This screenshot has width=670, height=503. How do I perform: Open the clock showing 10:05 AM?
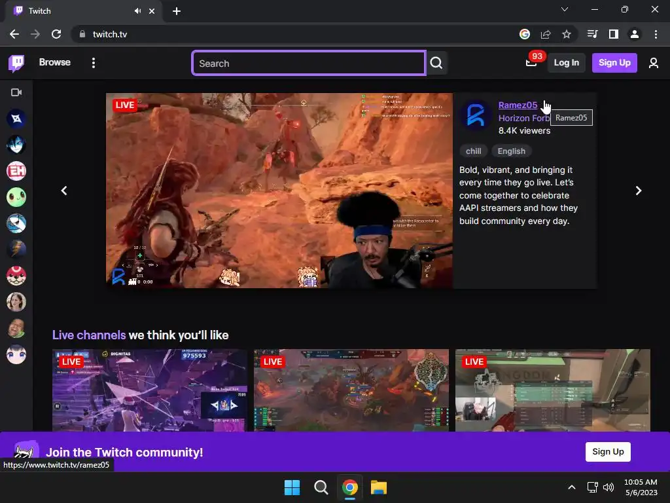click(x=641, y=487)
